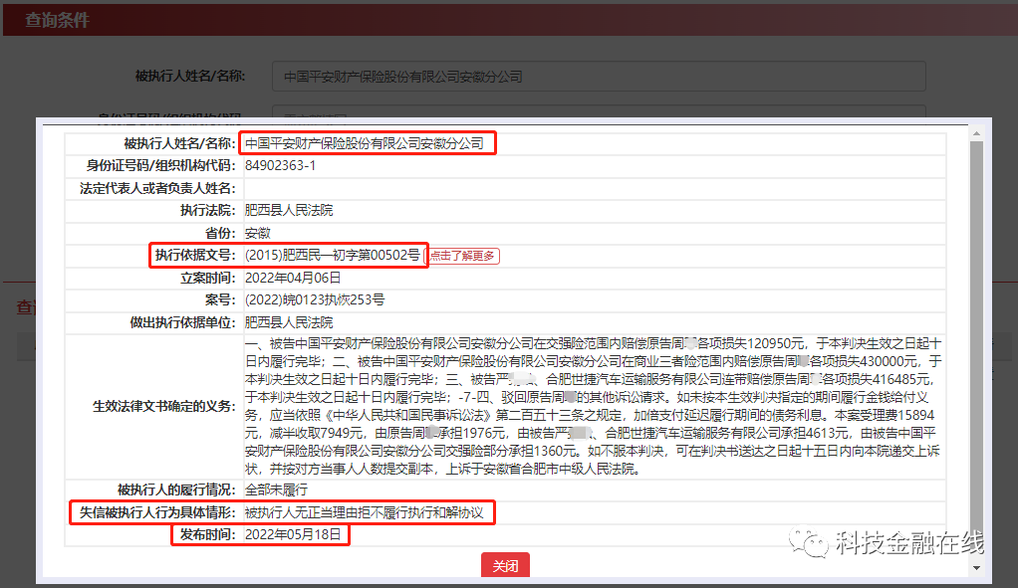This screenshot has height=588, width=1018.
Task: Click the 发布时间 label
Action: point(208,534)
